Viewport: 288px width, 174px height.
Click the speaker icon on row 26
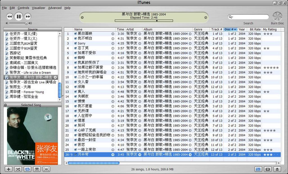coord(71,155)
